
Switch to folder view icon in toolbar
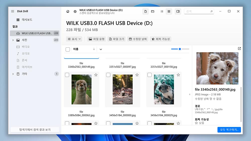153,12
